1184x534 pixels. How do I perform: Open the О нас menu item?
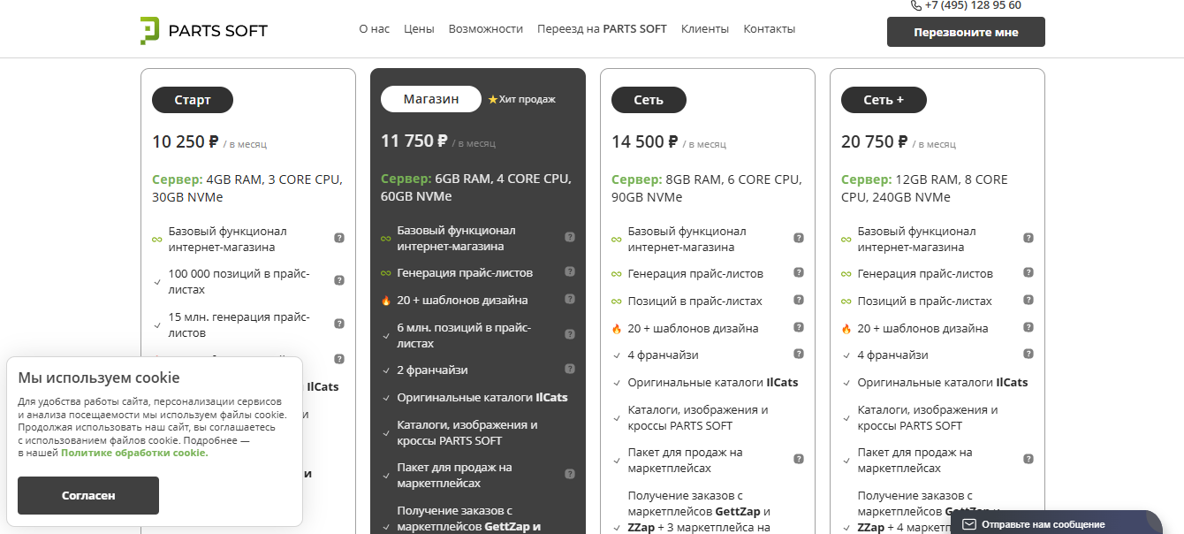375,29
